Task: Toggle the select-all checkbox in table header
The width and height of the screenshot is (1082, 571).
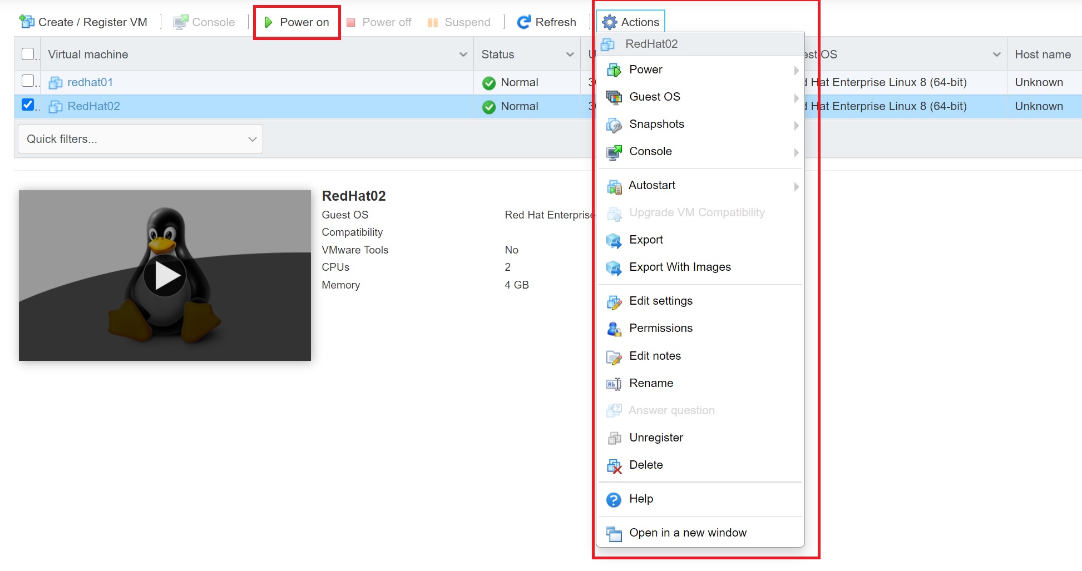Action: [x=28, y=54]
